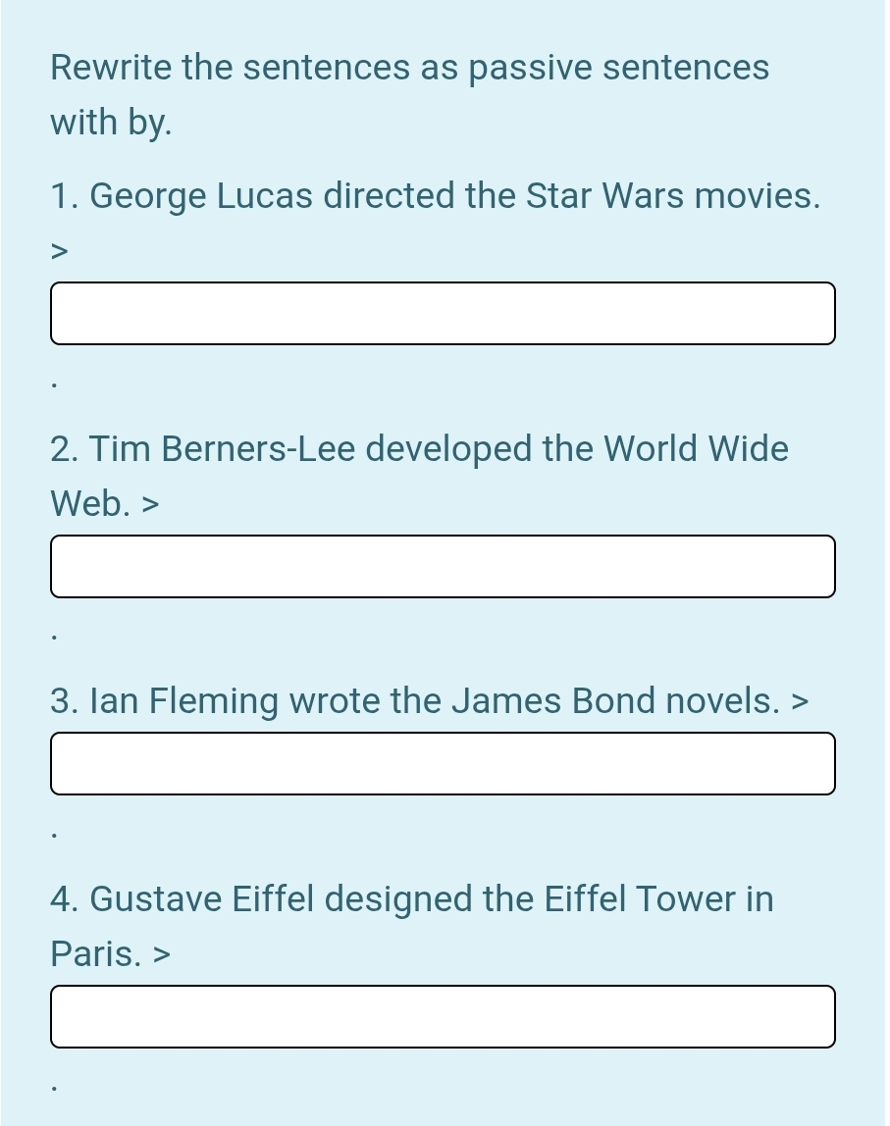Image resolution: width=890 pixels, height=1126 pixels.
Task: Click the number 2 before Tim Berners-Lee
Action: click(x=64, y=449)
